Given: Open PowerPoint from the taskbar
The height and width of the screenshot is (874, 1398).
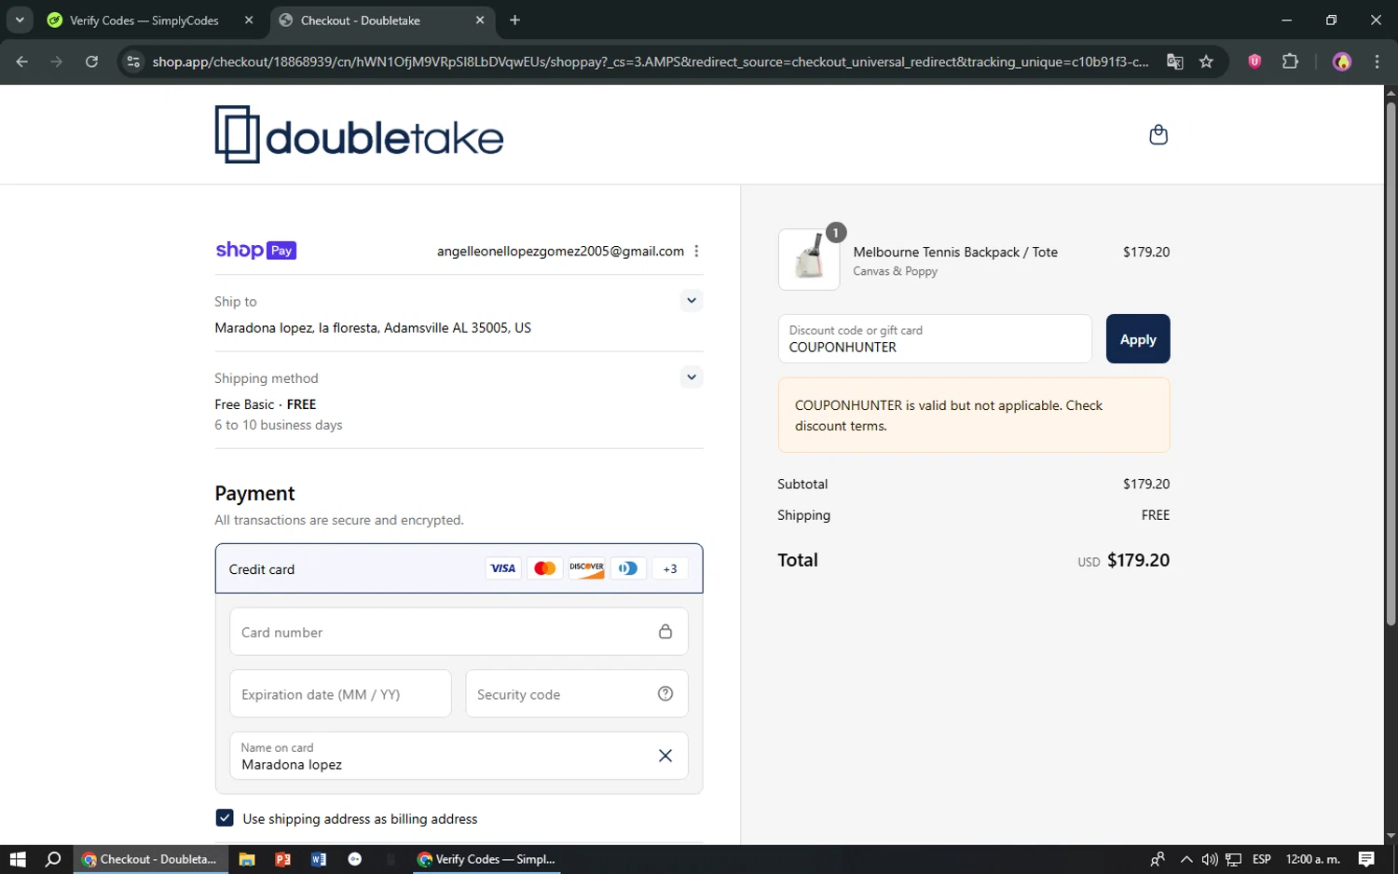Looking at the screenshot, I should point(282,859).
